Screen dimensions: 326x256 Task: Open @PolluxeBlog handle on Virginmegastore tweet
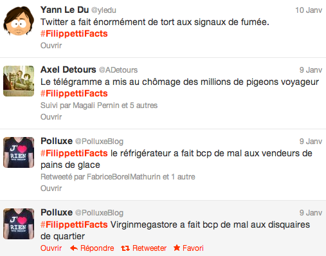point(99,213)
